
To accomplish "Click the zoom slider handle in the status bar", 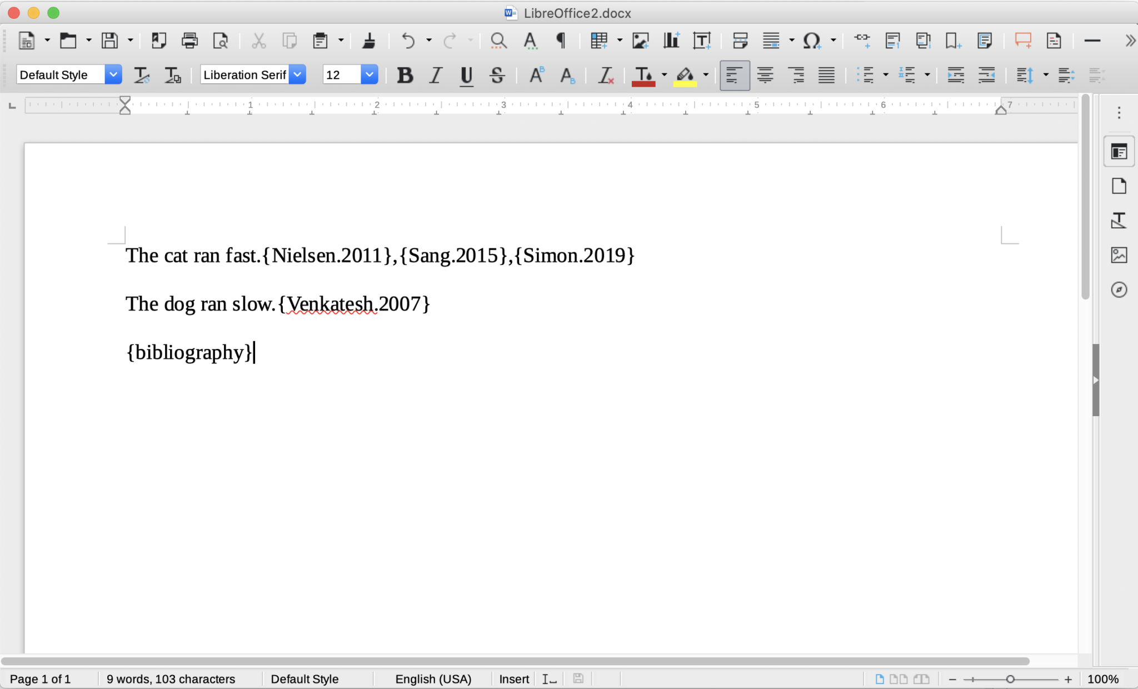I will pyautogui.click(x=1010, y=679).
